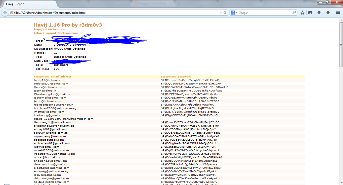Open the http://ITSecTeam.com link
This screenshot has width=343, height=185.
click(x=51, y=29)
